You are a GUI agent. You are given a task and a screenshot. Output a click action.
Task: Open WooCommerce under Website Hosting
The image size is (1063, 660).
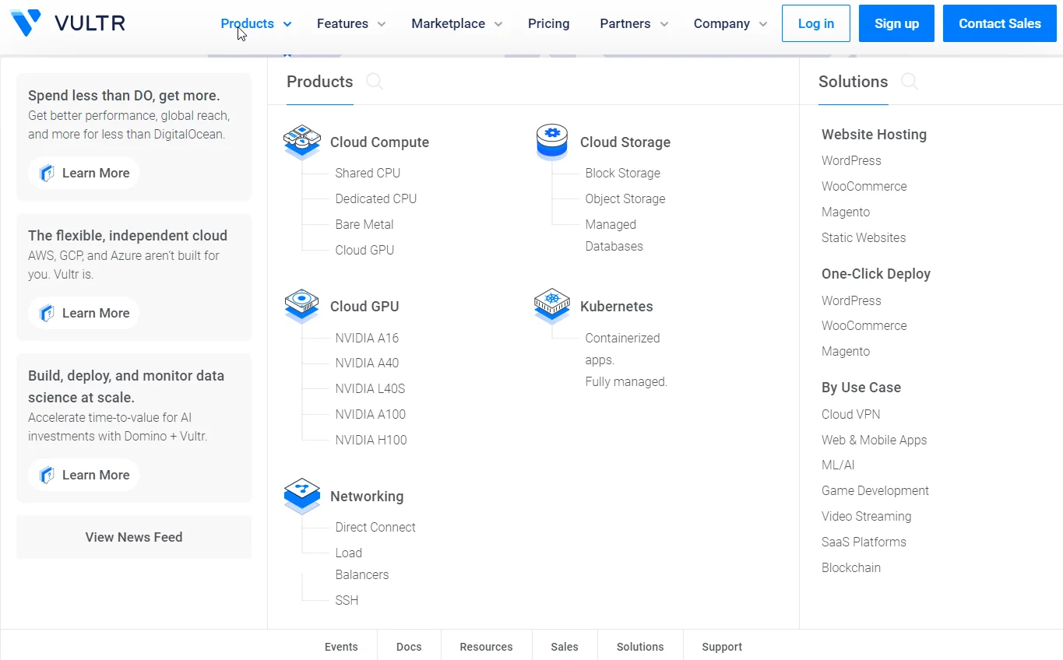click(864, 186)
